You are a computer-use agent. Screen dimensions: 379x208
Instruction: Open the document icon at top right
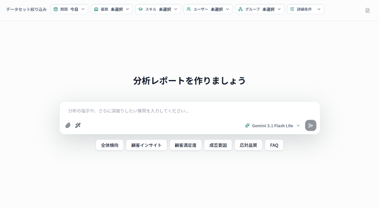tap(367, 10)
